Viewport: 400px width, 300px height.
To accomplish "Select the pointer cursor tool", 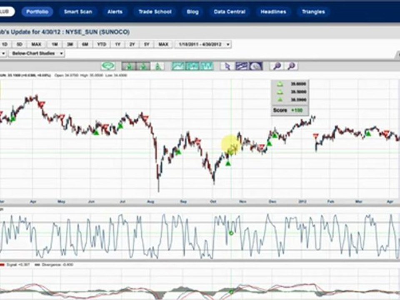I will (227, 66).
